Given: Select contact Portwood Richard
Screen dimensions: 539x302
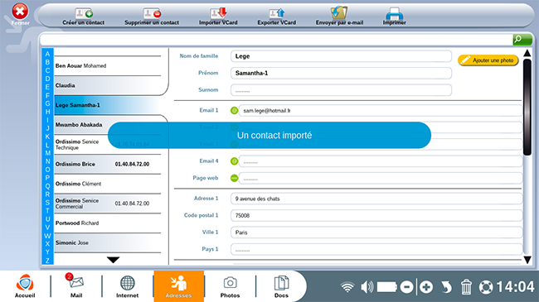Looking at the screenshot, I should click(x=108, y=223).
